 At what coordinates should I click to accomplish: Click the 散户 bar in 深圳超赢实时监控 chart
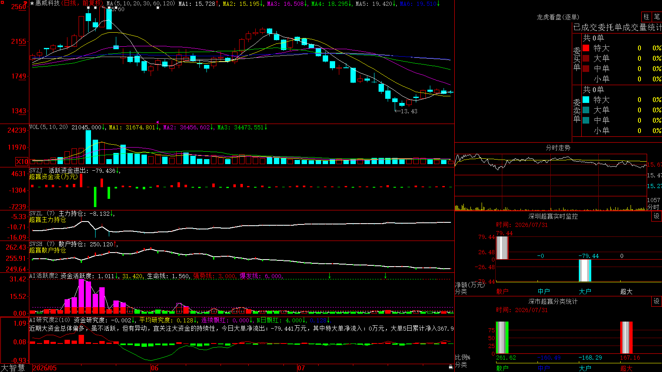[x=502, y=248]
